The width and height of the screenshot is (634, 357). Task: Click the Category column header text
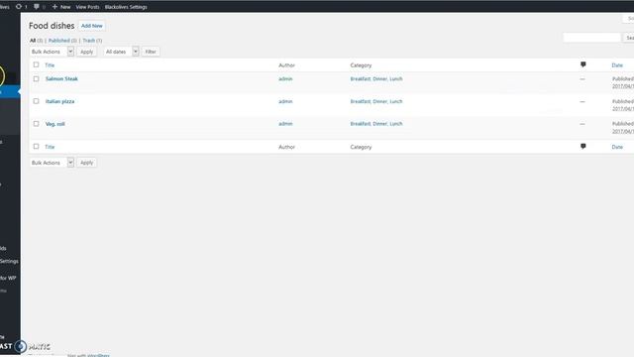(361, 65)
